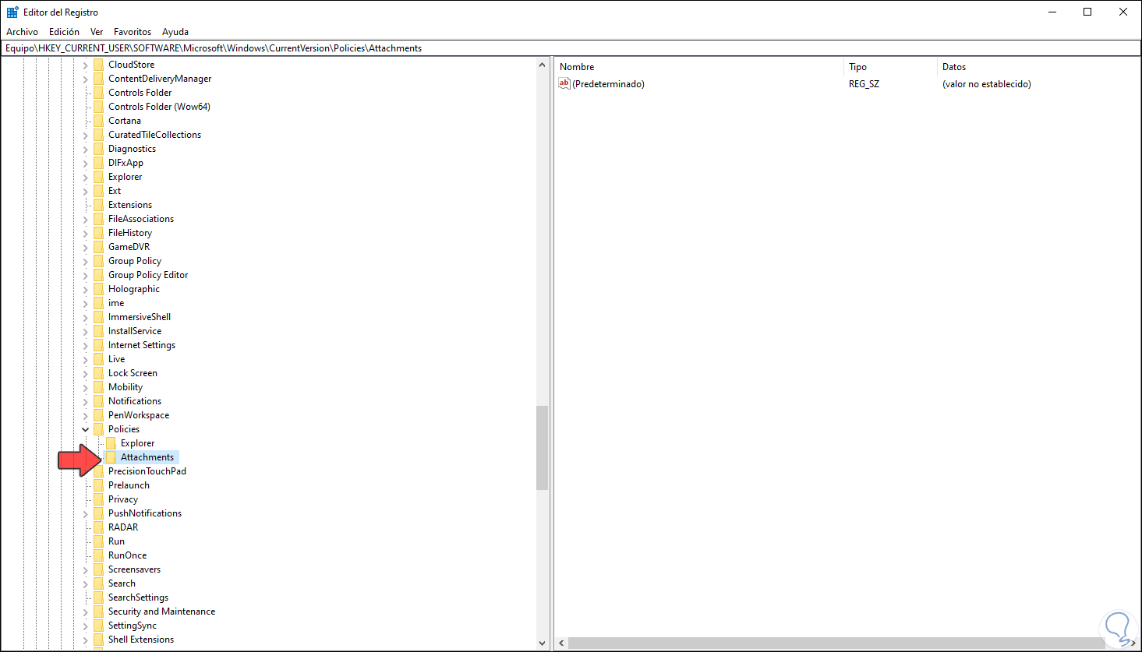The image size is (1142, 652).
Task: Expand the CuratedTileCollections key
Action: tap(86, 135)
